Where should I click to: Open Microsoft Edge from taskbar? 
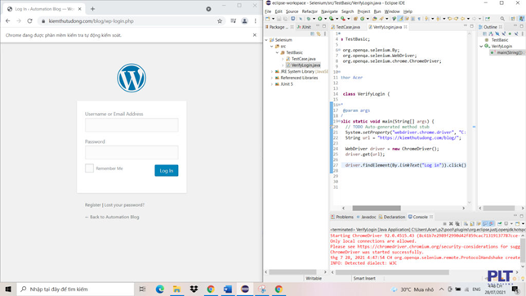[x=160, y=289]
